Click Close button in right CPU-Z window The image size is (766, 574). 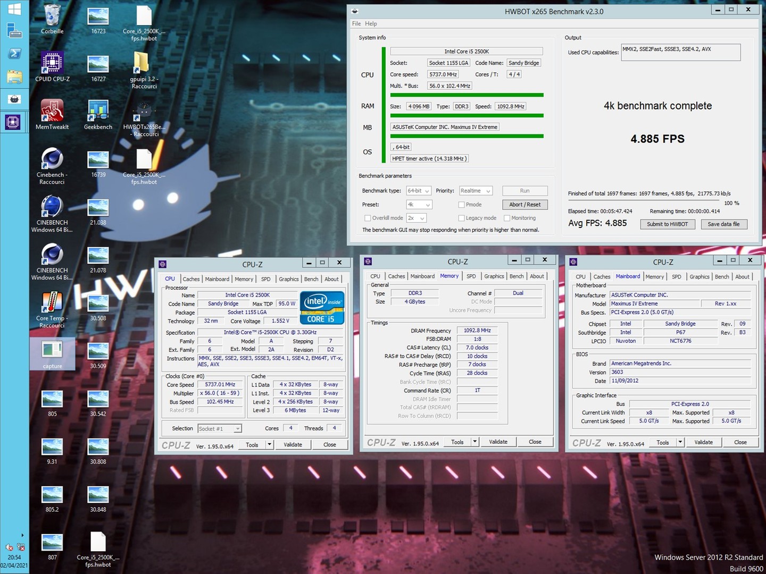(x=740, y=442)
